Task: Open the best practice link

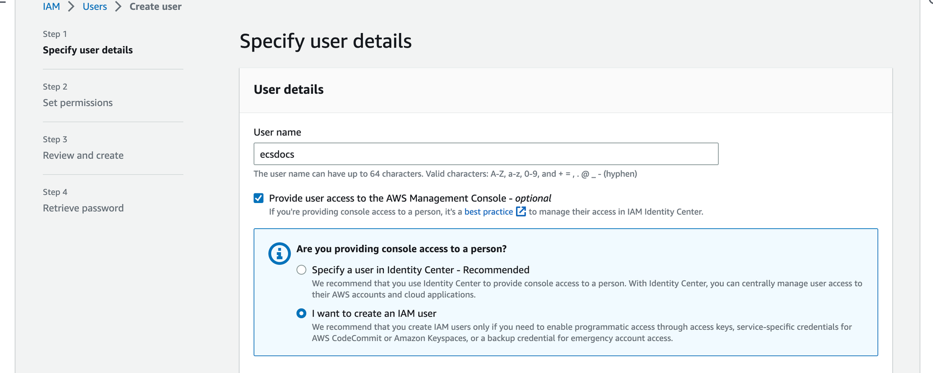Action: click(488, 212)
